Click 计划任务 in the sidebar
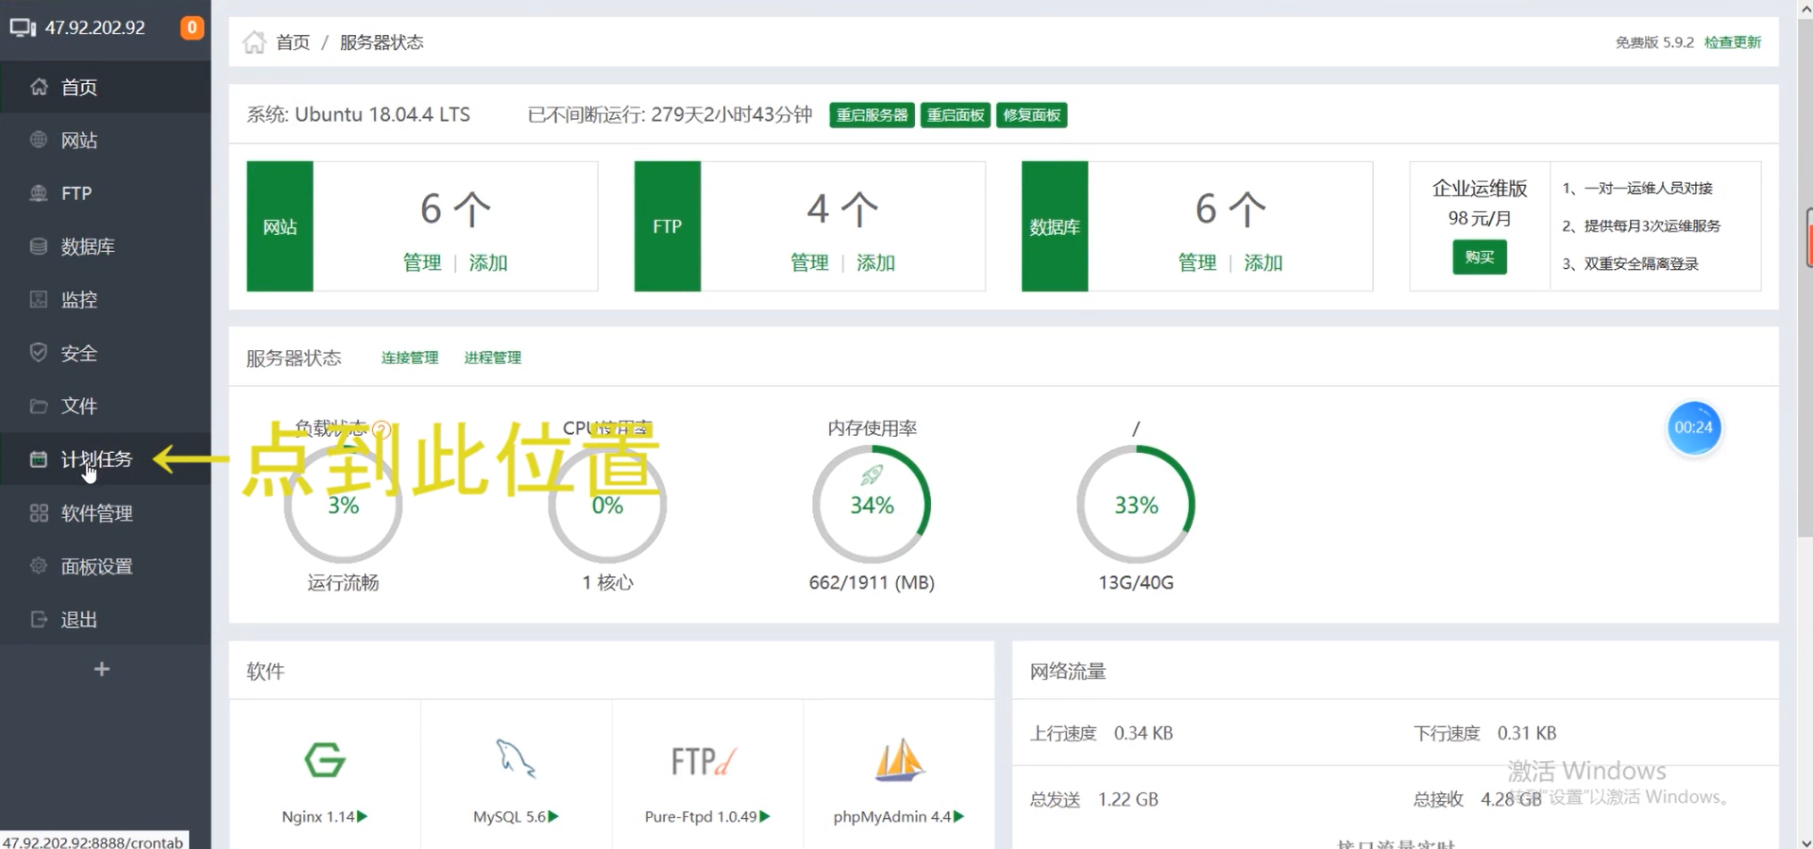Viewport: 1813px width, 849px height. tap(105, 459)
